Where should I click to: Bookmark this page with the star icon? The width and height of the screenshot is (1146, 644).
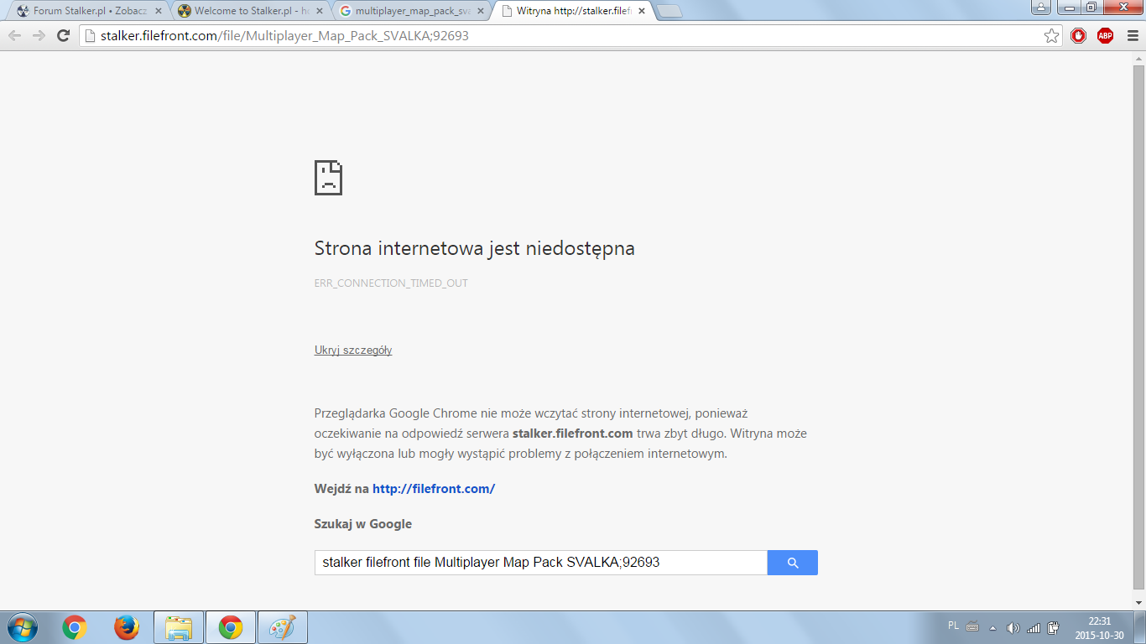click(x=1051, y=35)
